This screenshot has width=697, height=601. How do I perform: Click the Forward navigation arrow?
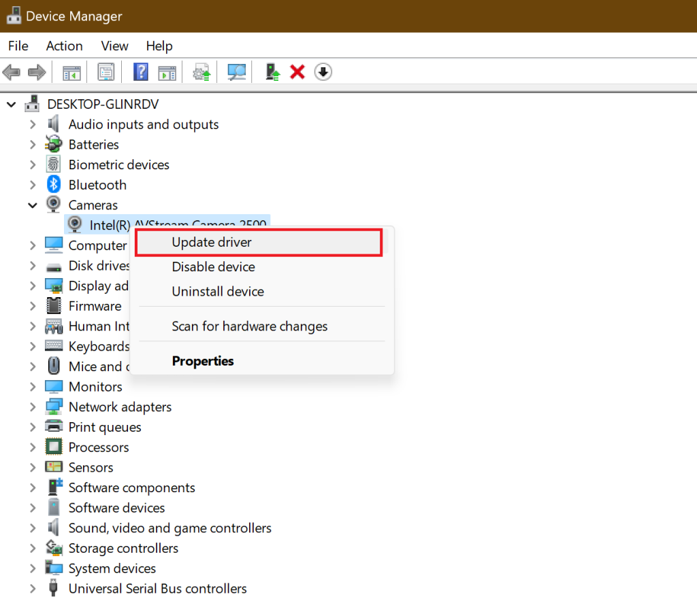pyautogui.click(x=37, y=71)
